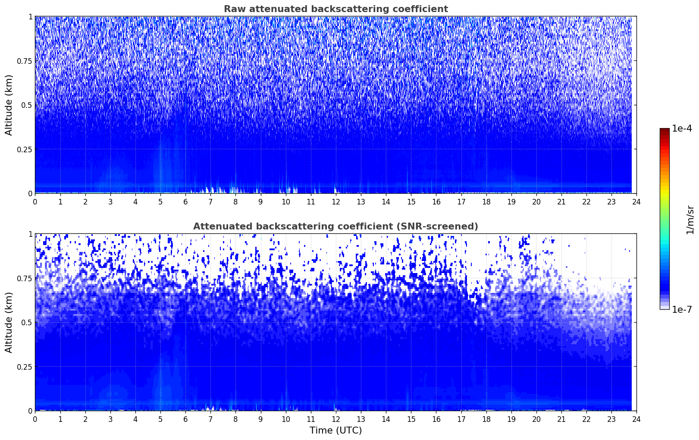The width and height of the screenshot is (699, 440).
Task: Click the lower plot's '3' time tick
Action: 110,419
